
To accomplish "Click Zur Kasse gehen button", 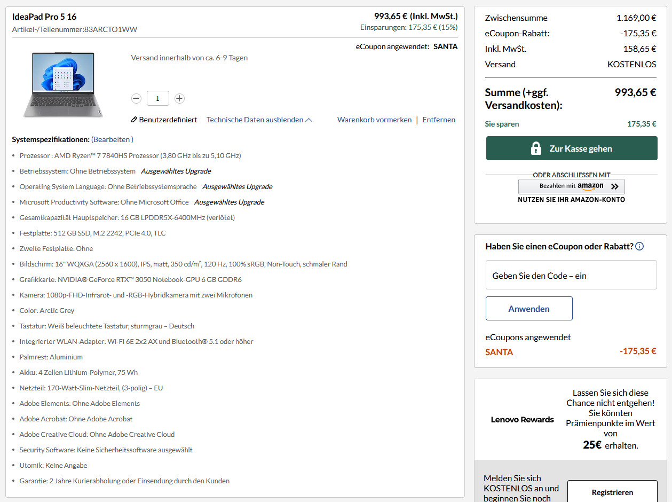I will point(572,148).
